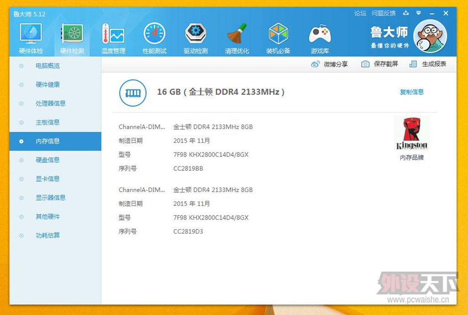Click 保存截屏 save screenshot text
This screenshot has width=468, height=315.
pos(386,64)
